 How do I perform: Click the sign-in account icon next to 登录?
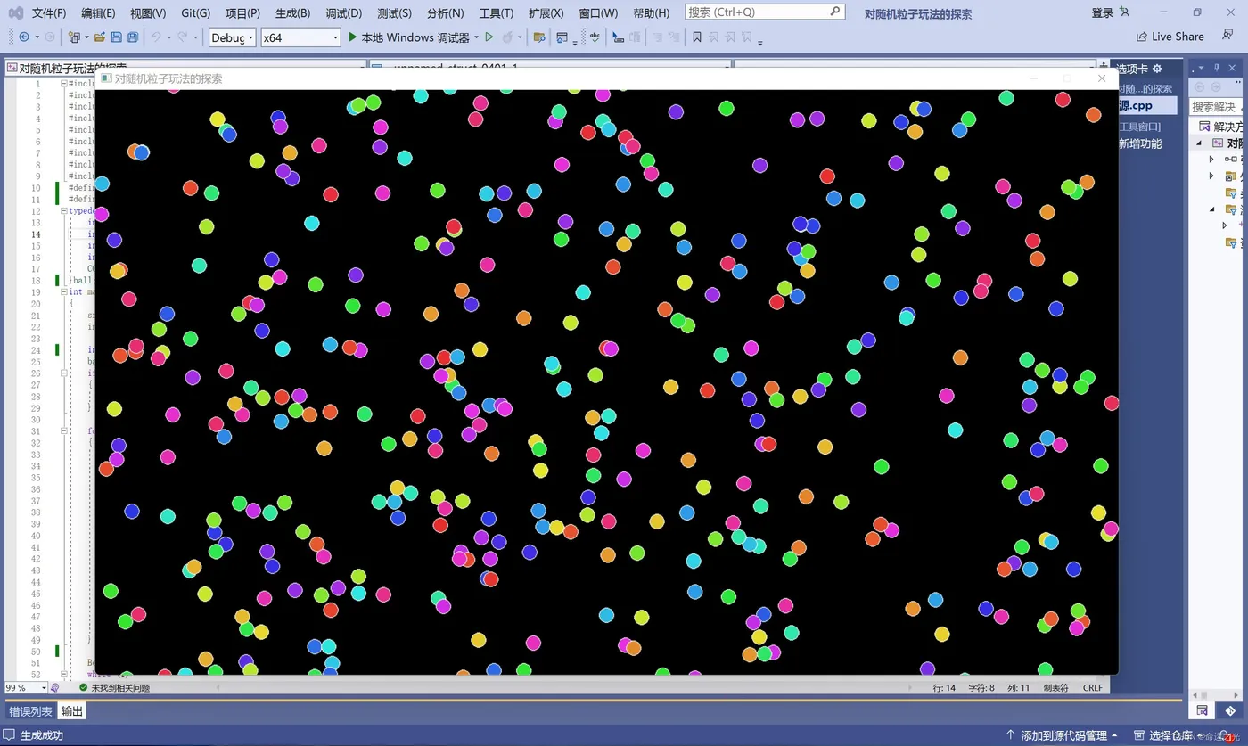(x=1124, y=12)
